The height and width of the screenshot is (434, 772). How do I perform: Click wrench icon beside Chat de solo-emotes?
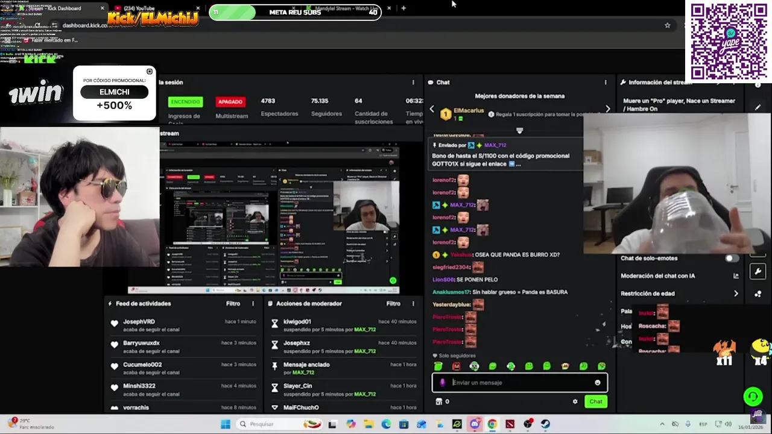(758, 272)
